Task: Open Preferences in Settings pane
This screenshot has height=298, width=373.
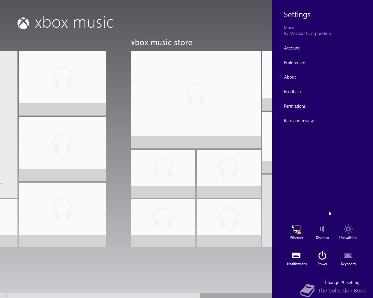Action: tap(295, 63)
